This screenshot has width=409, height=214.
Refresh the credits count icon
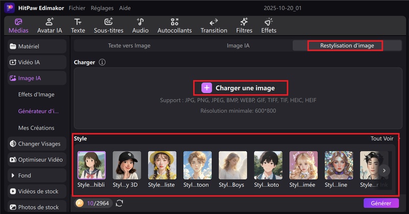120,203
